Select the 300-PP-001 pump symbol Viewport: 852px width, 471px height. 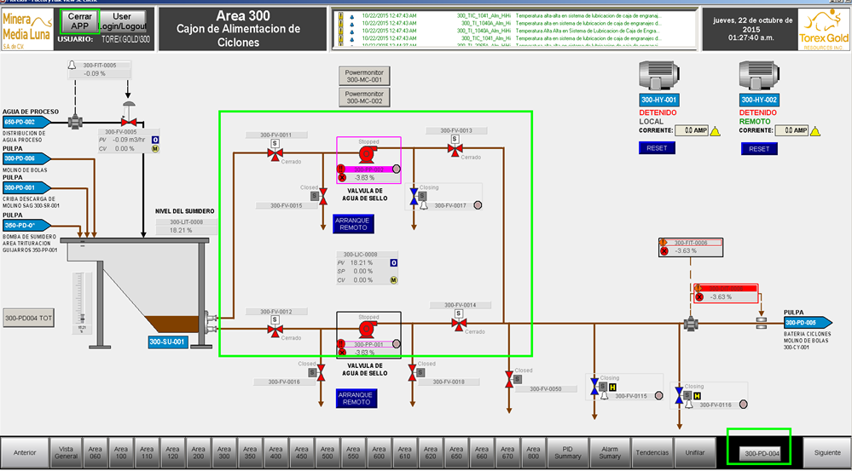[368, 329]
